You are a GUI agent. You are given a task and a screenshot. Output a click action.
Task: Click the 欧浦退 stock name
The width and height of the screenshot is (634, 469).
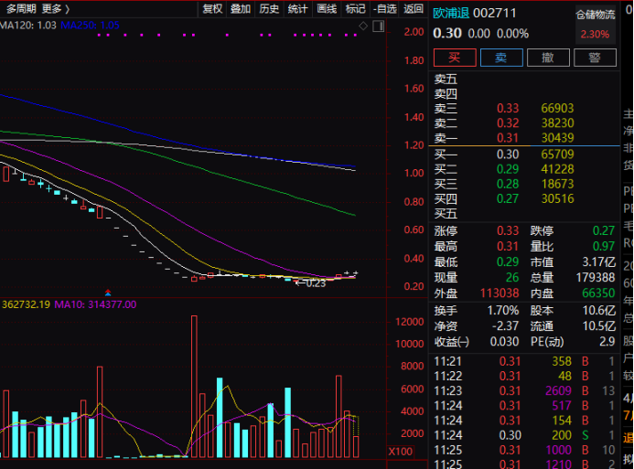[450, 15]
